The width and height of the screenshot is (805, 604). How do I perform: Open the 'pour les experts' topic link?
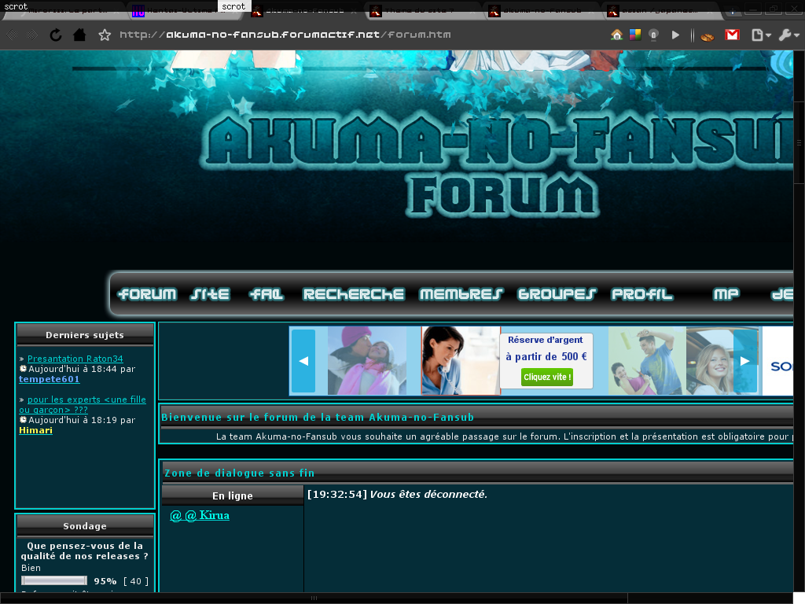(83, 405)
